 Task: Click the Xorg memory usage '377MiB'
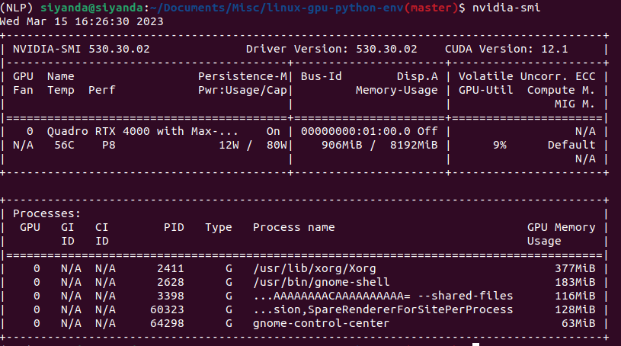pos(575,269)
